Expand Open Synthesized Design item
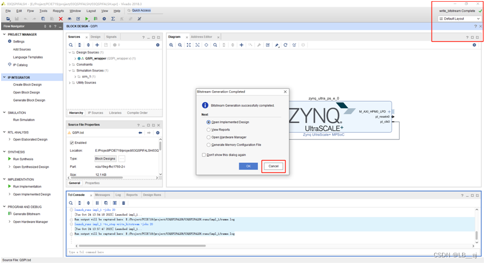The width and height of the screenshot is (485, 264). pos(9,167)
